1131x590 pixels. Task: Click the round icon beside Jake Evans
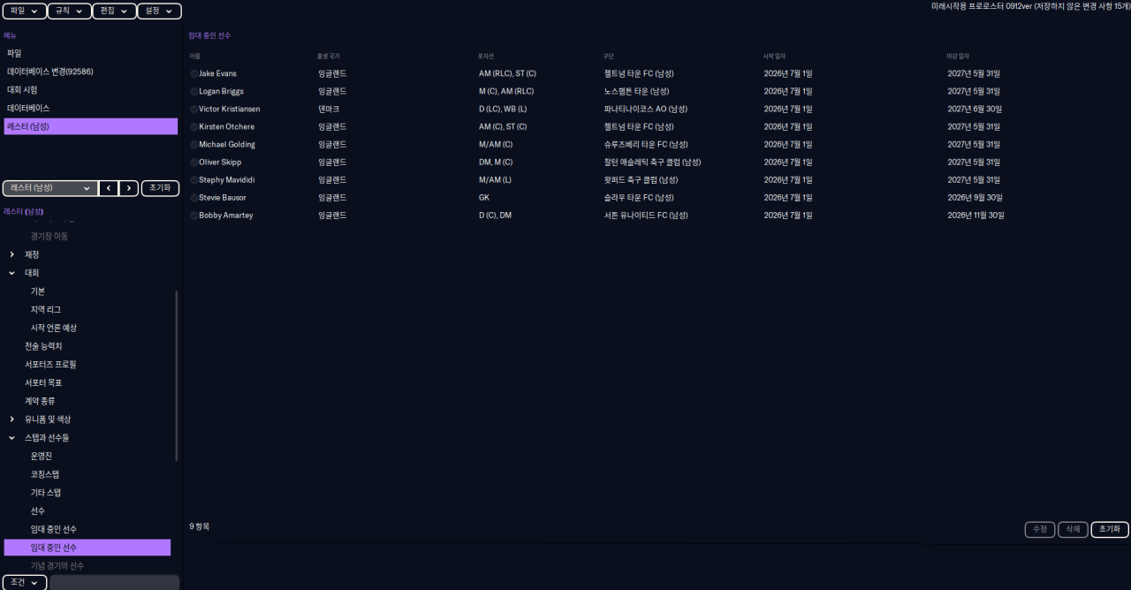(x=194, y=74)
